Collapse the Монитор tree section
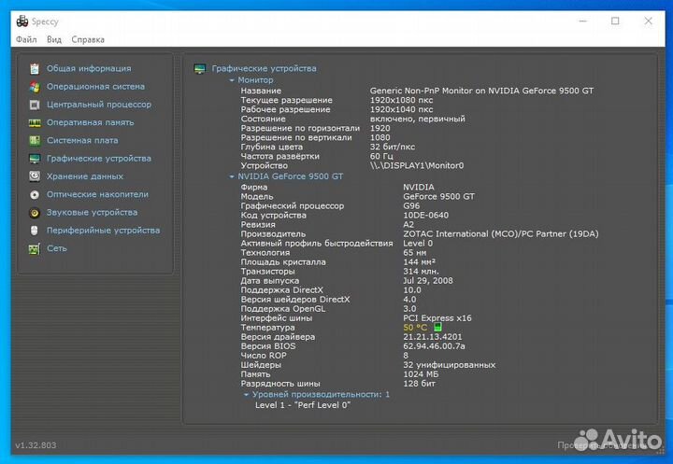The image size is (673, 464). pos(231,80)
